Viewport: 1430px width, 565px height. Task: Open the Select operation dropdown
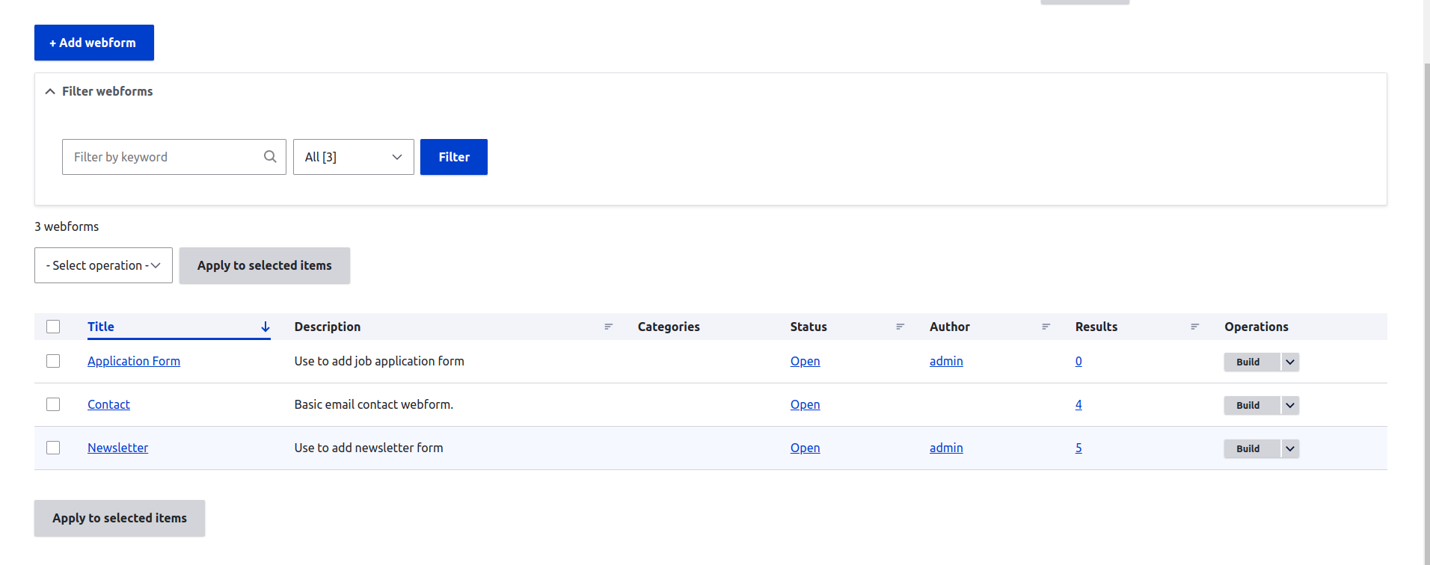coord(103,265)
